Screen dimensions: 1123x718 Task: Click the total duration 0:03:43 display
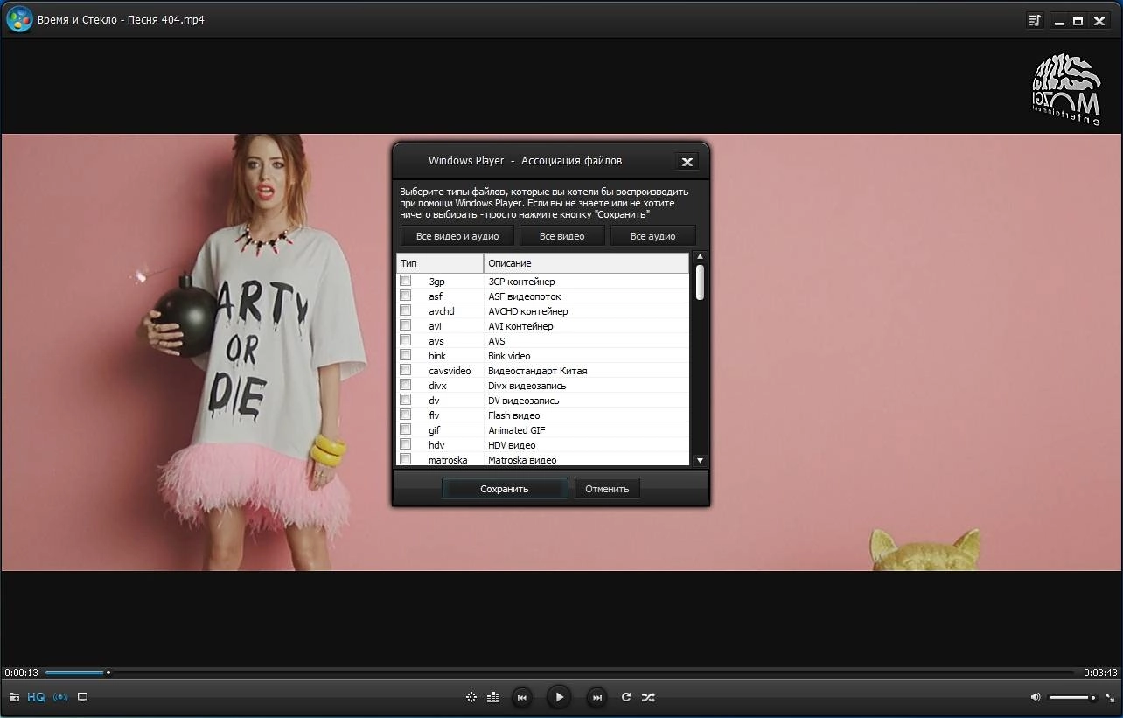[1100, 673]
